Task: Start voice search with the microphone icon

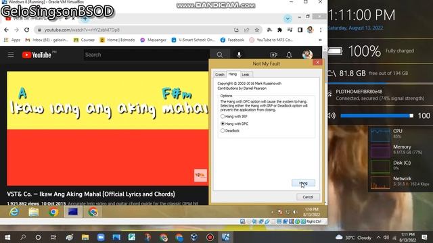Action: pos(239,55)
